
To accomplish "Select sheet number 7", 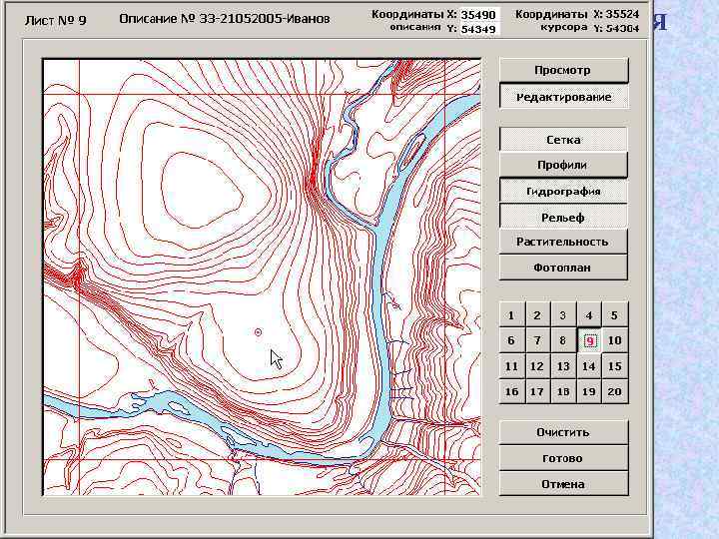I will pyautogui.click(x=537, y=340).
